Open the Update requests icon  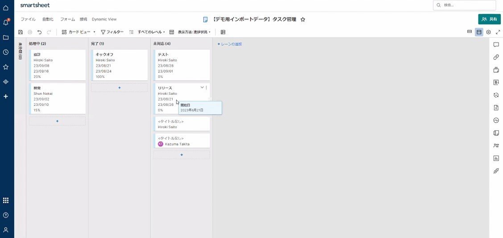[x=496, y=95]
